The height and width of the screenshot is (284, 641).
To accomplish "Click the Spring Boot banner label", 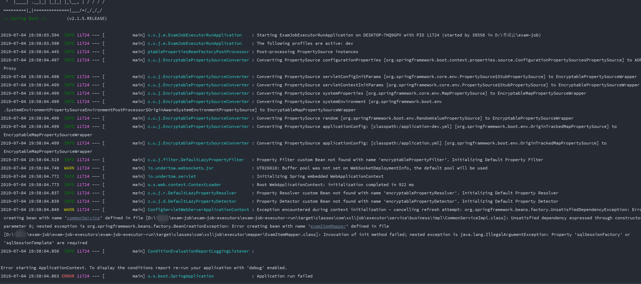I will tap(25, 18).
